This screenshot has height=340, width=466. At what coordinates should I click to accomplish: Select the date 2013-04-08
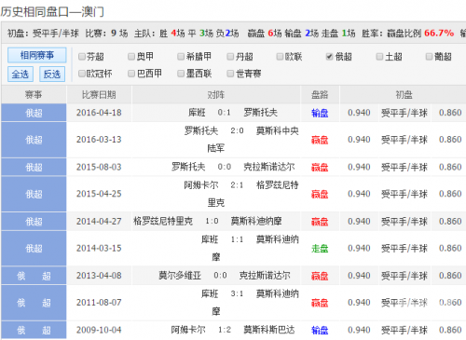(x=99, y=276)
